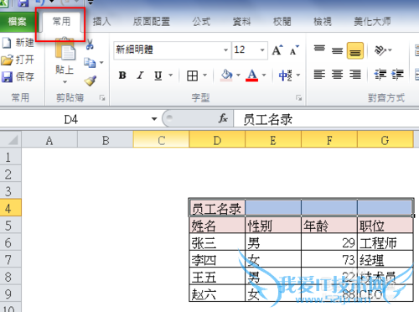The width and height of the screenshot is (419, 312).
Task: Switch to the 資料 data tab
Action: point(242,22)
